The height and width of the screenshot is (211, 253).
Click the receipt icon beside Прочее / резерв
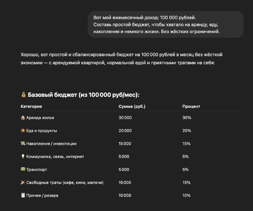coord(23,195)
